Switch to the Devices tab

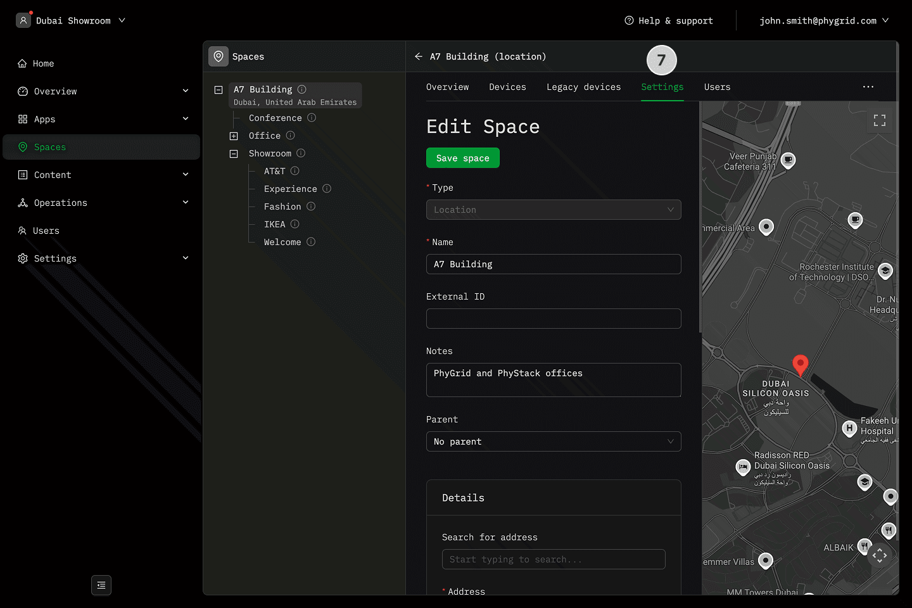coord(507,87)
